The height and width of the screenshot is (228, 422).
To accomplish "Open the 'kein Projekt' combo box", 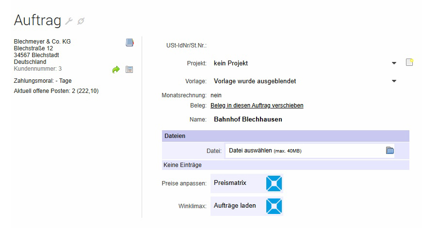I will tap(301, 63).
